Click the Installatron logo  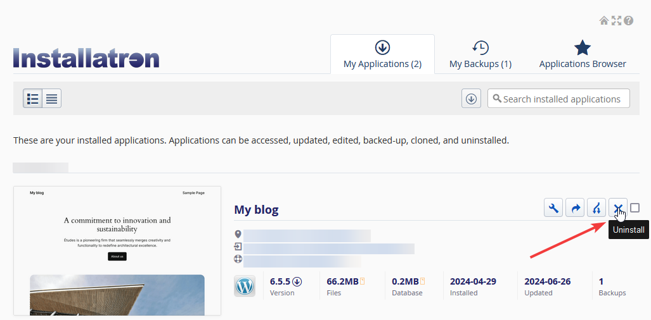tap(86, 58)
